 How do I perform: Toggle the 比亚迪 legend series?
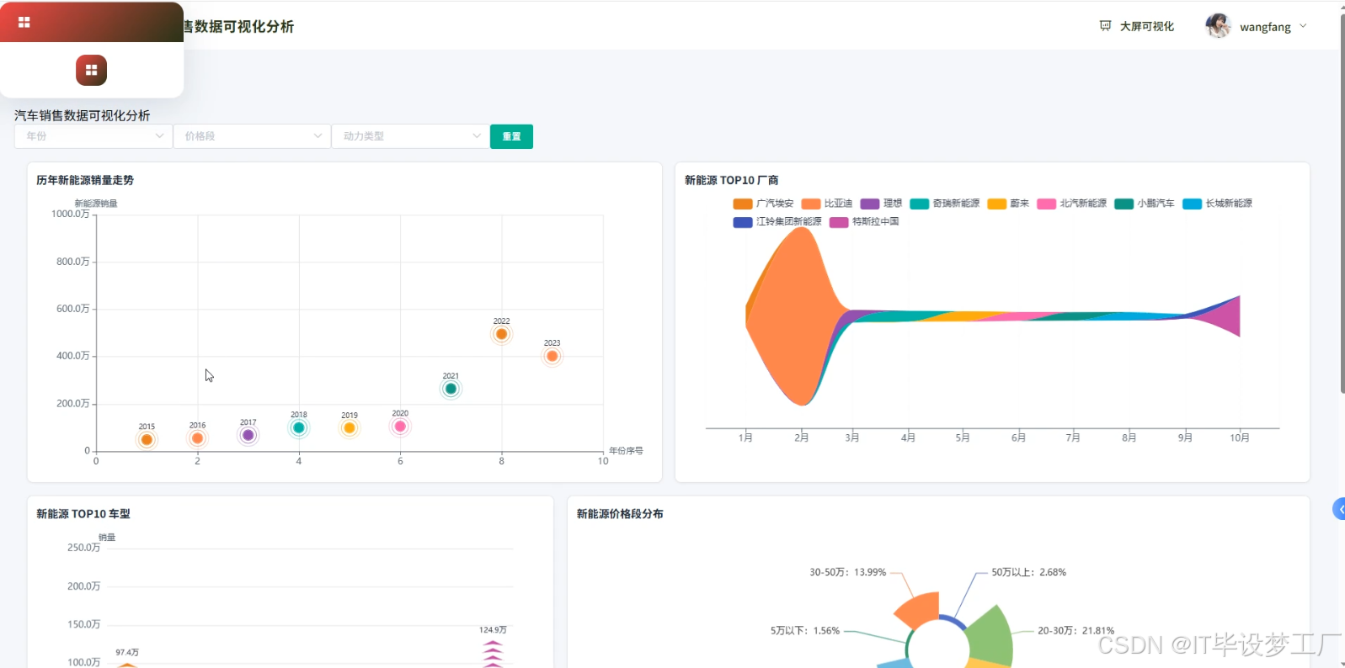tap(827, 204)
